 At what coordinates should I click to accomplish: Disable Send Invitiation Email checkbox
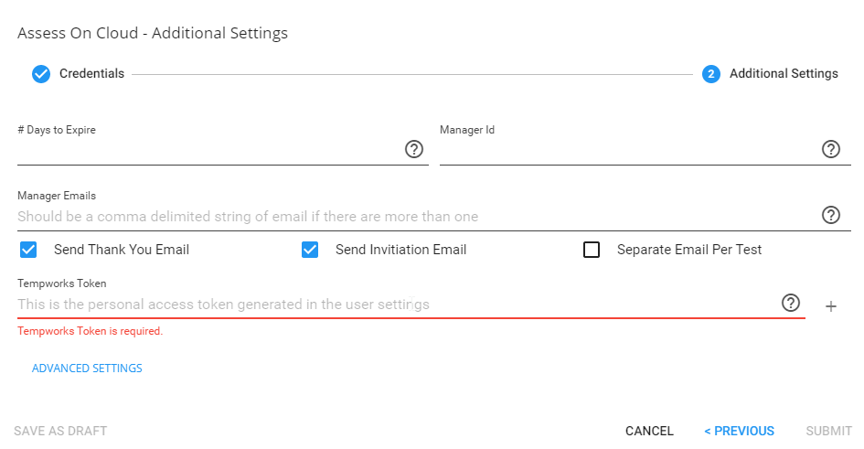coord(310,250)
